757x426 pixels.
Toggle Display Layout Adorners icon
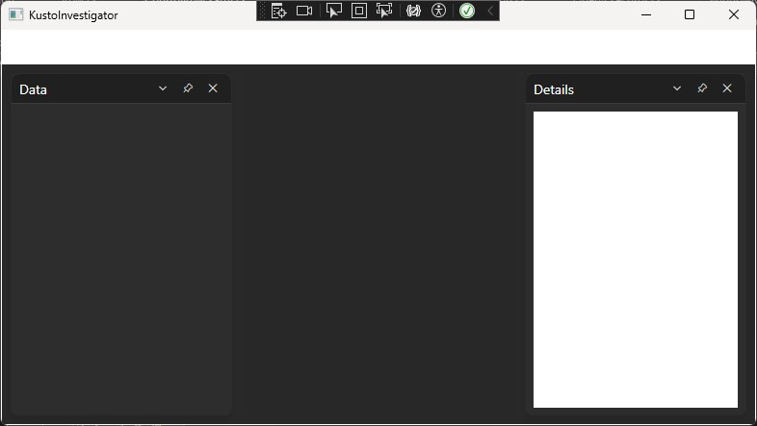point(359,11)
